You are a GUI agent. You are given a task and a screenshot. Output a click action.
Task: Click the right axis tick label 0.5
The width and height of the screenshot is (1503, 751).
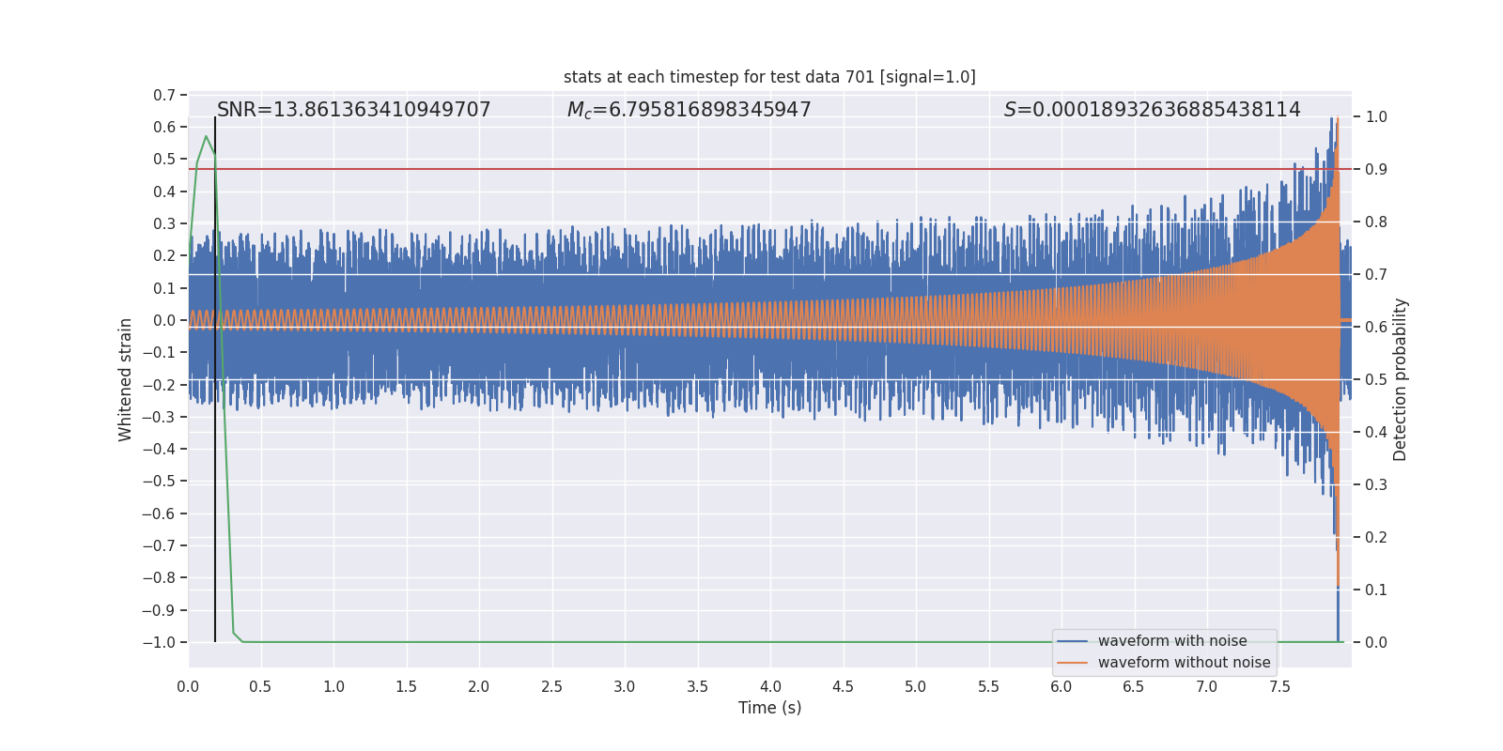[1376, 379]
